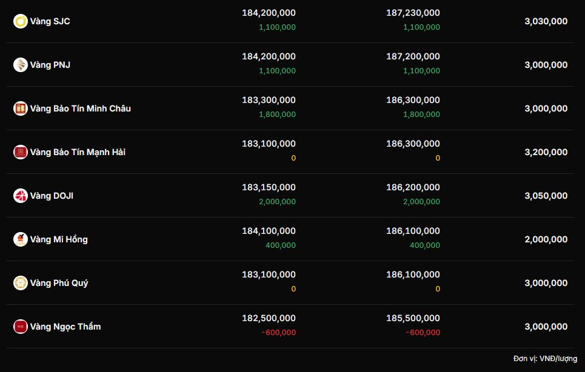
Task: Select the Vàng DOJI name text
Action: point(52,196)
